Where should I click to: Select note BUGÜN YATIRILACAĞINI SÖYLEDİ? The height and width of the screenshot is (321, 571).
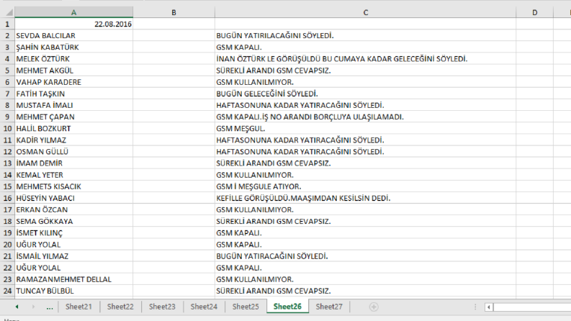click(x=365, y=36)
